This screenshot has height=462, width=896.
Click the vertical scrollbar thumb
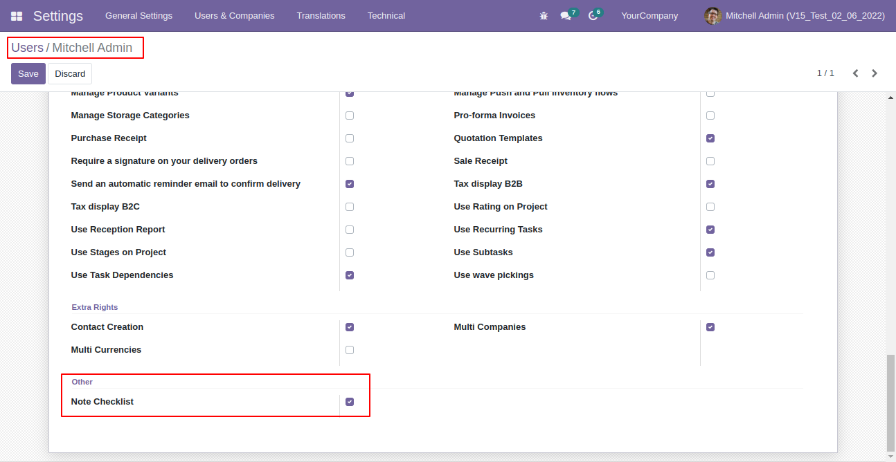[890, 403]
